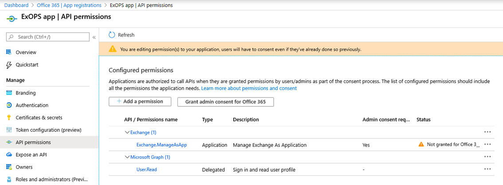
Task: Click 'Yes' admin consent cell
Action: click(366, 145)
